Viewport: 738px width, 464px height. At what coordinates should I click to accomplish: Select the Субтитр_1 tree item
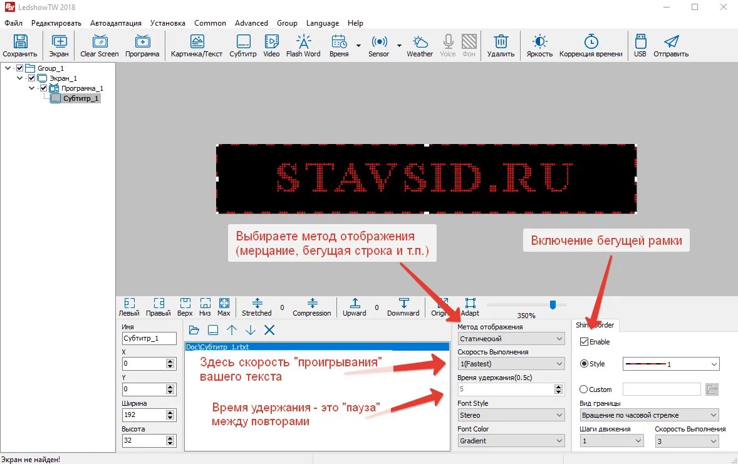pos(81,98)
